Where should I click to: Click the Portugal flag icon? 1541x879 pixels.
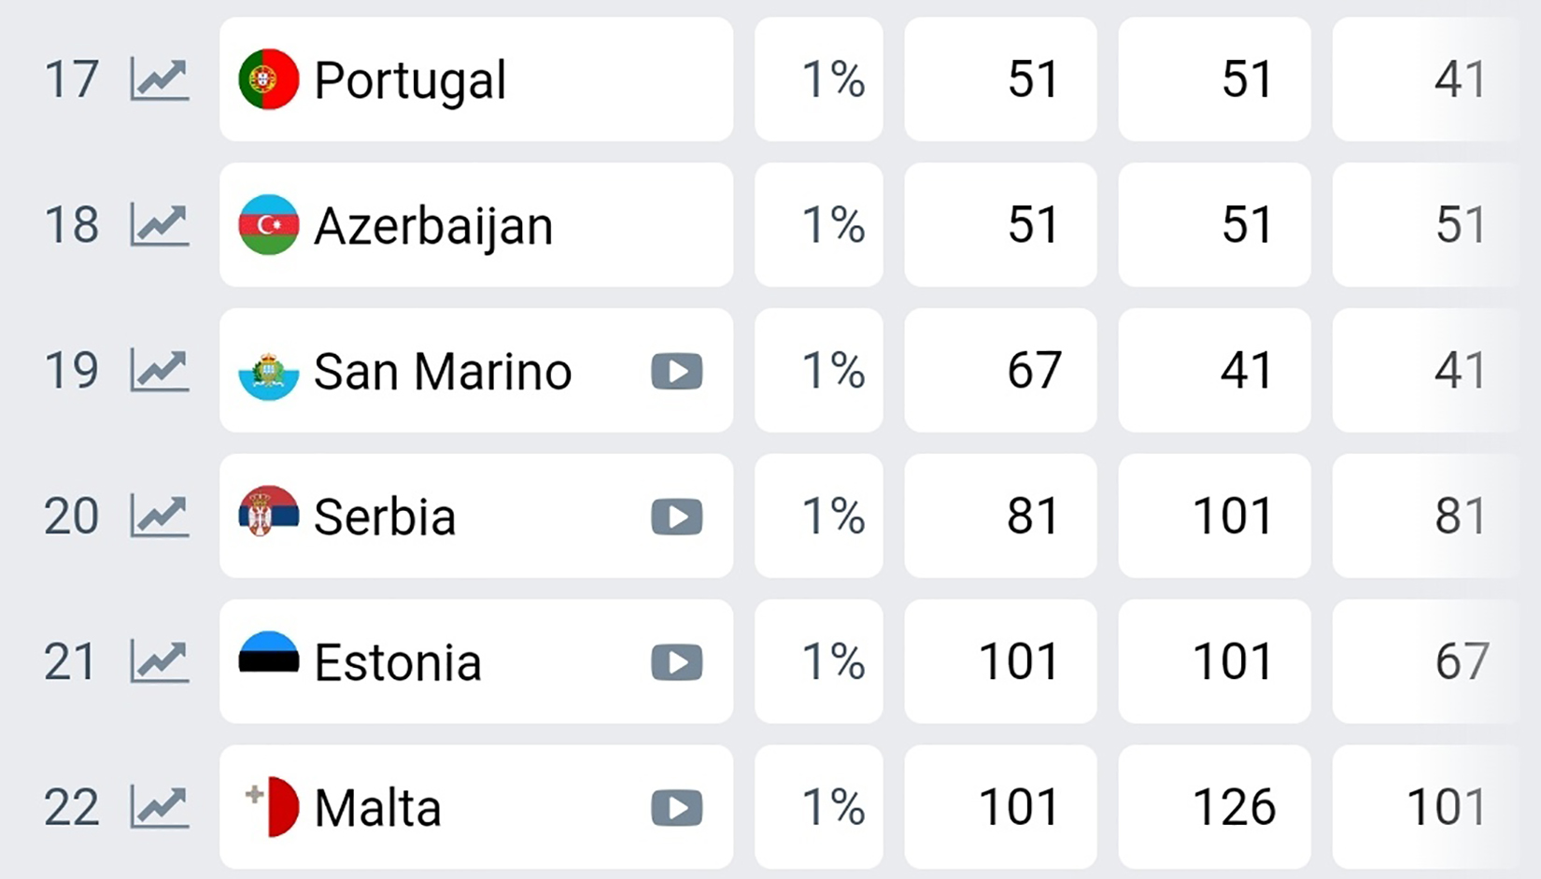pos(268,79)
